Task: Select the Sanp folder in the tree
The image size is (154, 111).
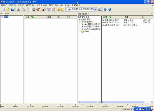Action: click(87, 31)
